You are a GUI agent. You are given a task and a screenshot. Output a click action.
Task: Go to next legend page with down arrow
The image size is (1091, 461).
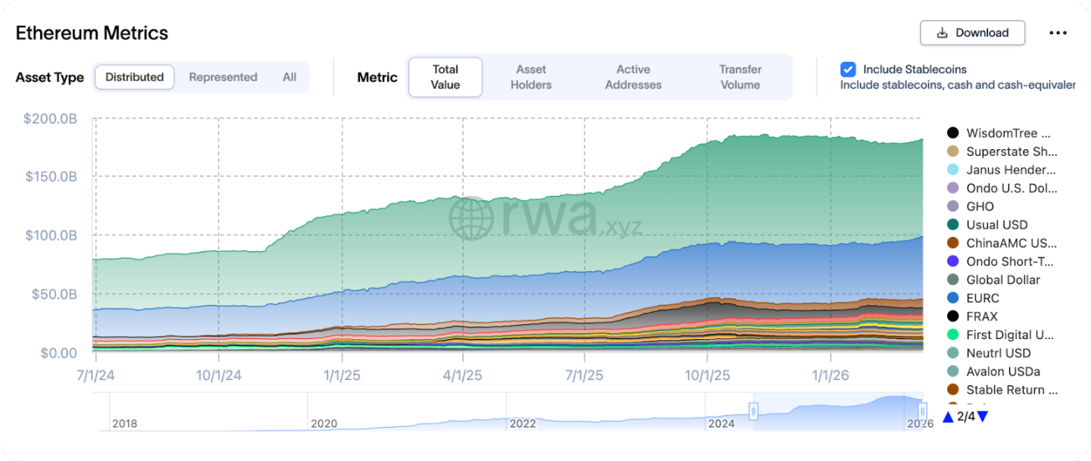click(x=983, y=417)
